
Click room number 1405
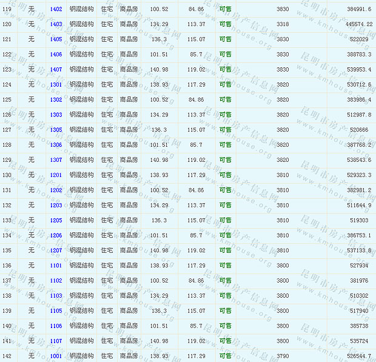[56, 39]
